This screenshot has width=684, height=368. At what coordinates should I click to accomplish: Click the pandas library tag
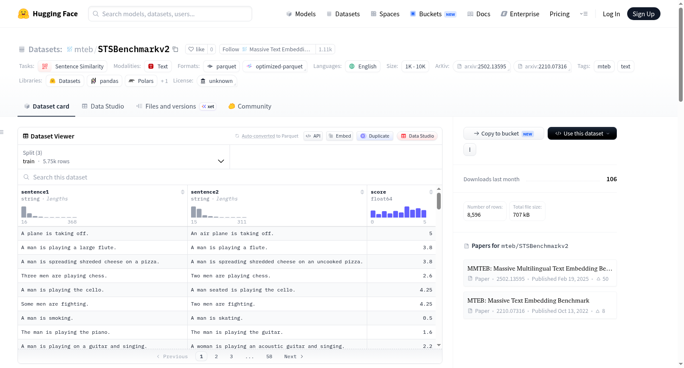(105, 81)
